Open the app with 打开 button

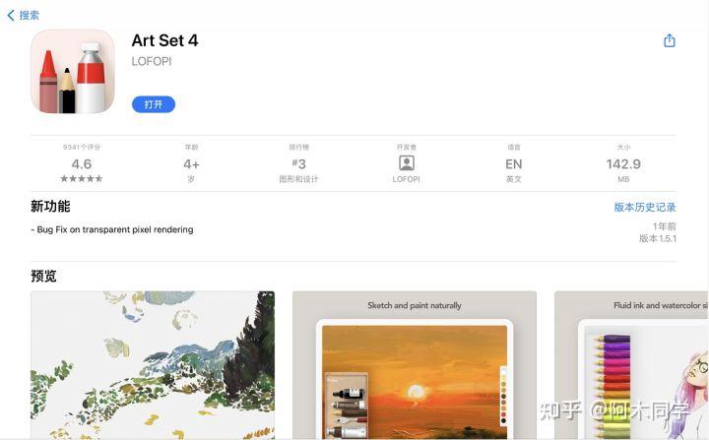(154, 104)
